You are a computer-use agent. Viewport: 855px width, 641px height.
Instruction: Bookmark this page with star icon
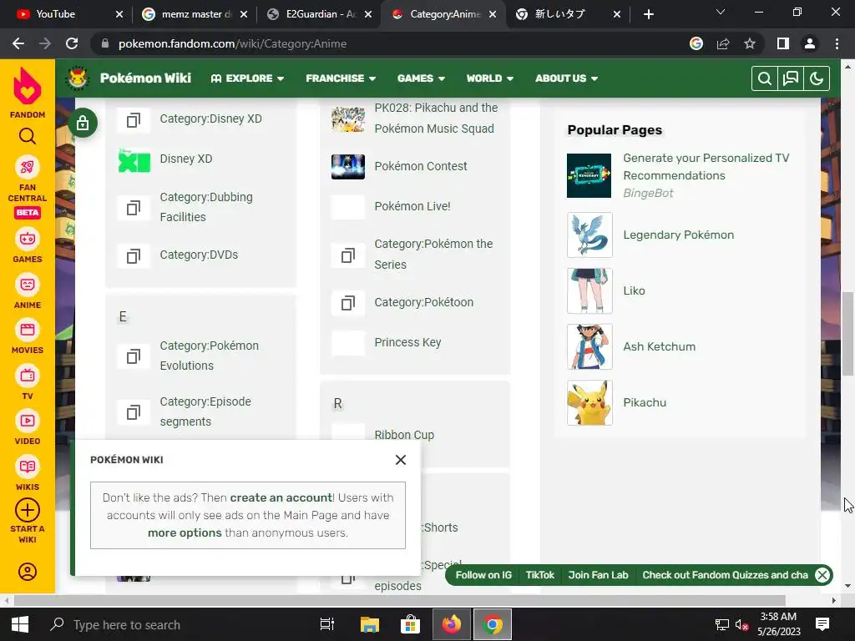(750, 43)
